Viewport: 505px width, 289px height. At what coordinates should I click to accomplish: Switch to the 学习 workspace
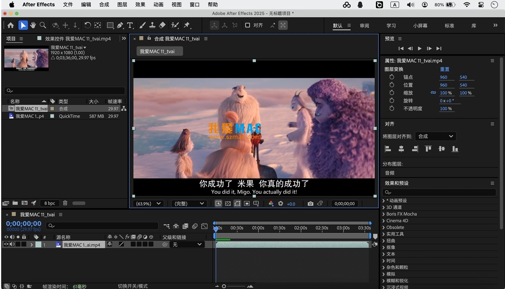tap(391, 26)
